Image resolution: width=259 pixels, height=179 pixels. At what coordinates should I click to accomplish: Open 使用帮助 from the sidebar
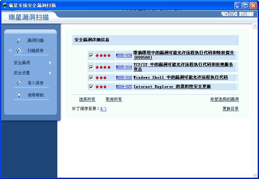pyautogui.click(x=35, y=95)
